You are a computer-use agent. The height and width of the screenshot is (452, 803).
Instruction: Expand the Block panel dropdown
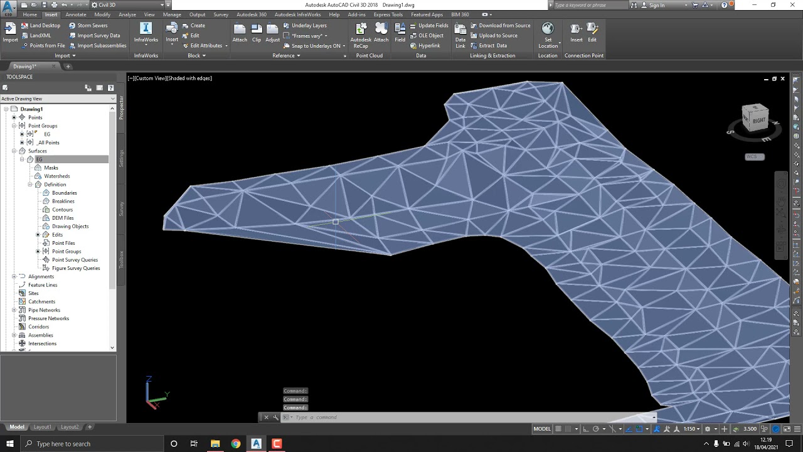click(x=196, y=55)
